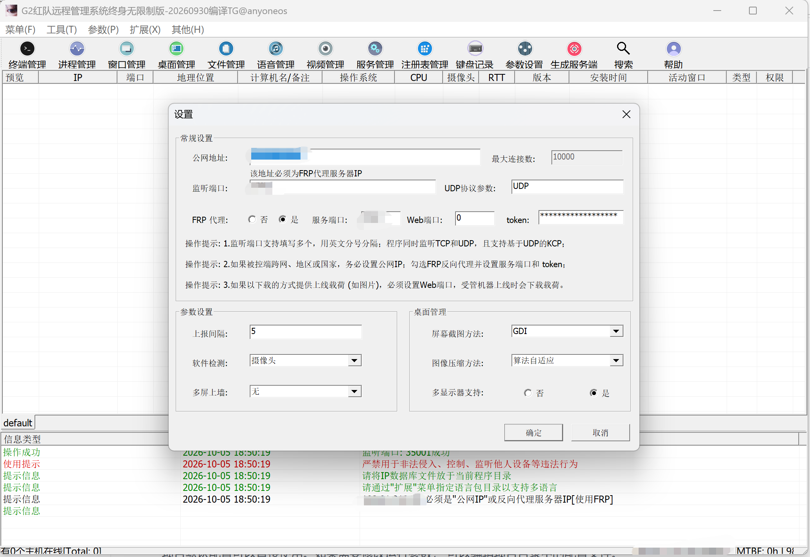Click the 地理位置 column header
810x557 pixels.
click(x=195, y=77)
